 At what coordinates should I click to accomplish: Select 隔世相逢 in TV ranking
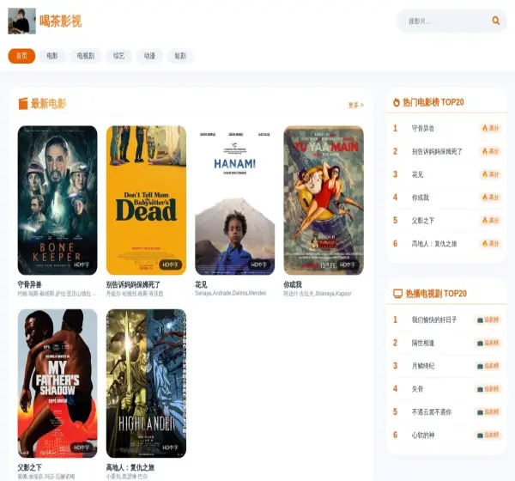(x=422, y=343)
